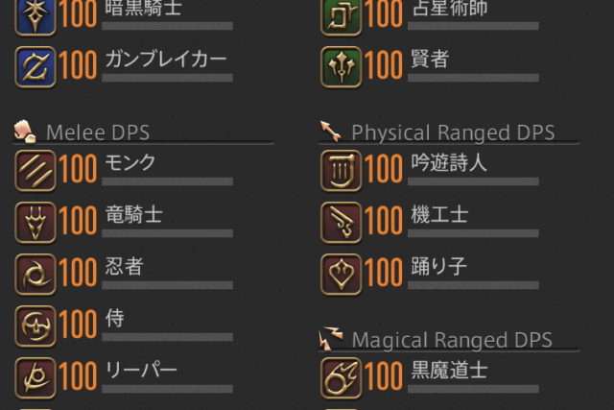Click the ガンブレイカー job name text
This screenshot has width=614, height=410.
coord(166,60)
